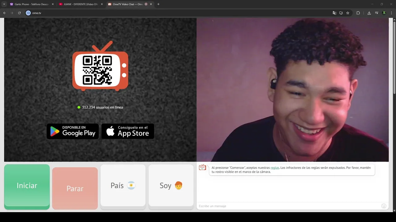
Task: Close the JUANK - DIFERENTE tab
Action: tap(102, 4)
